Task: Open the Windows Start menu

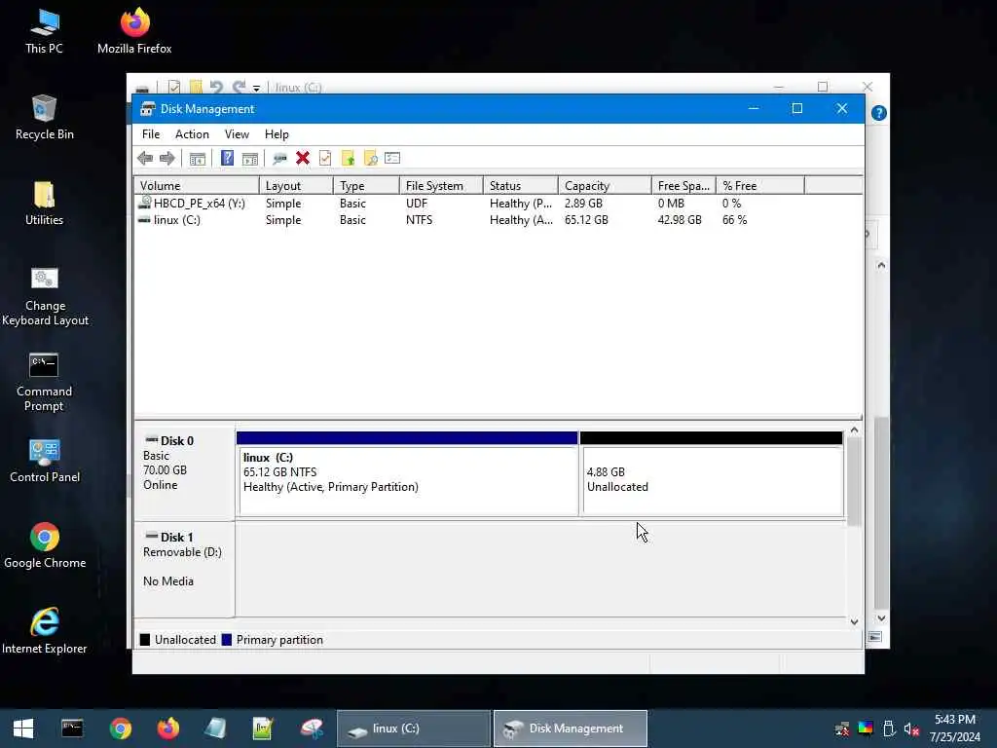Action: pos(23,729)
